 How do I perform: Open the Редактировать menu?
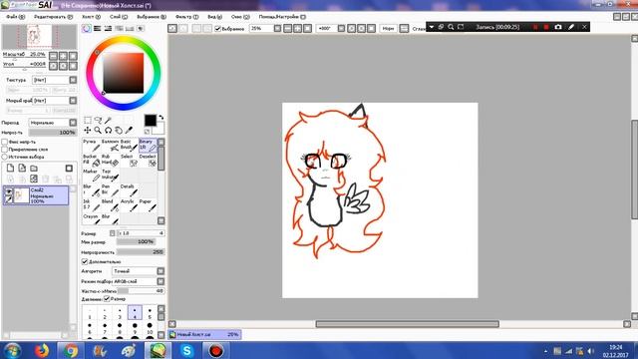tap(53, 17)
